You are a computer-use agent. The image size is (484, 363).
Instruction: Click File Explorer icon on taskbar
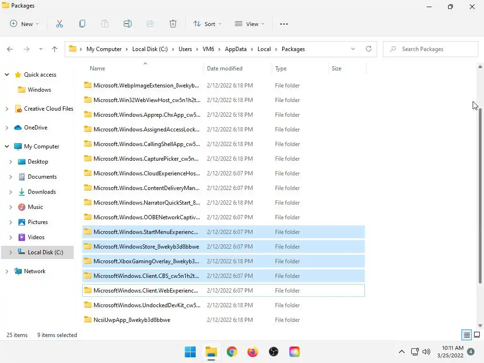click(211, 352)
